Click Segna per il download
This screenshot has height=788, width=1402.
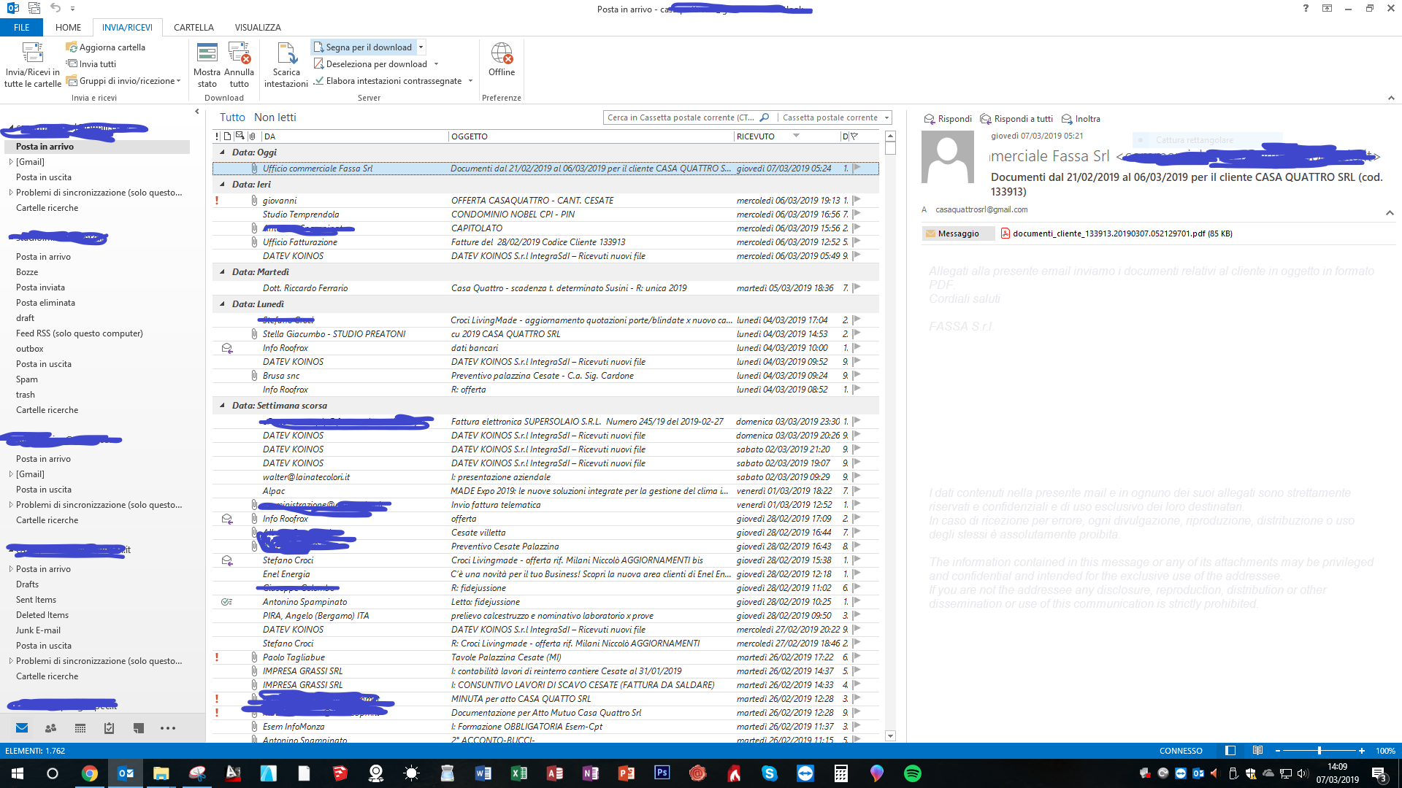point(363,47)
